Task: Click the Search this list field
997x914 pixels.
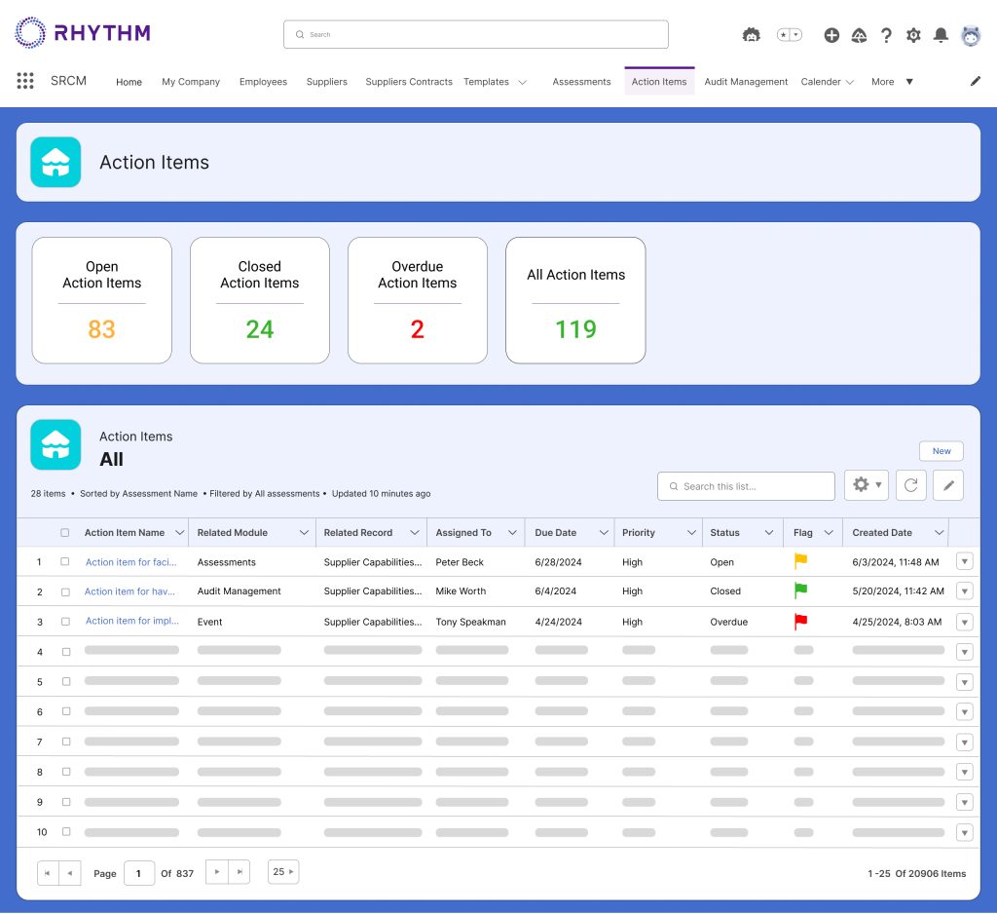Action: coord(746,486)
